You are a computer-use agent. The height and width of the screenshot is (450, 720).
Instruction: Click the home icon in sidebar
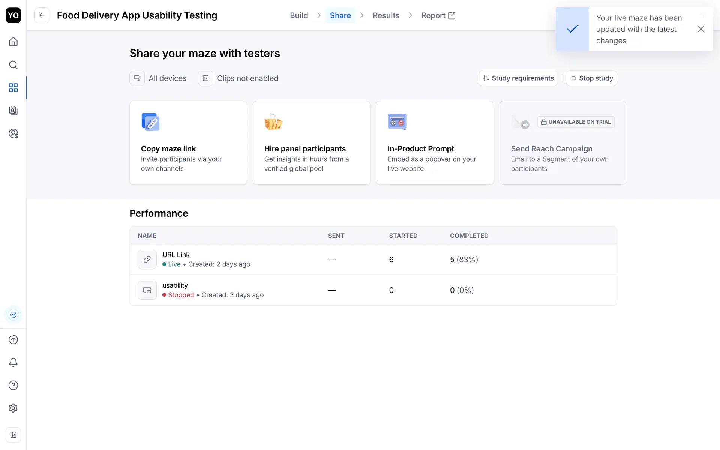click(x=13, y=42)
